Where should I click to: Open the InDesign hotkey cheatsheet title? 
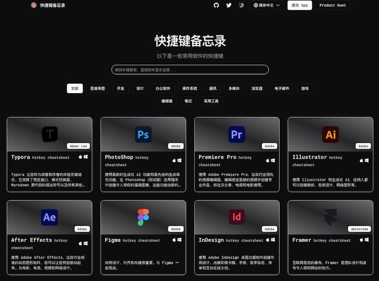231,240
